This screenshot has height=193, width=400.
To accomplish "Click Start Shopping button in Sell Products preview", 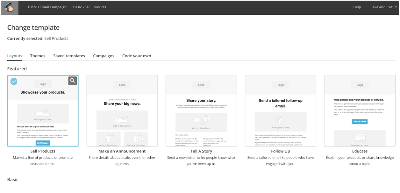I will coord(43,143).
